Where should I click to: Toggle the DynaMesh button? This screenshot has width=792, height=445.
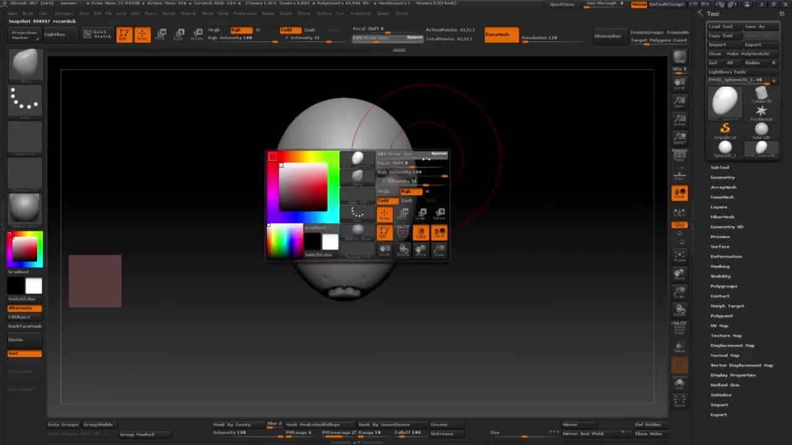(501, 35)
